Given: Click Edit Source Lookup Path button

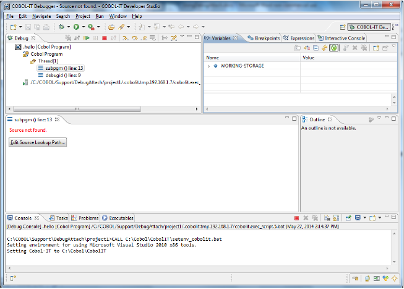Looking at the screenshot, I should click(x=38, y=142).
